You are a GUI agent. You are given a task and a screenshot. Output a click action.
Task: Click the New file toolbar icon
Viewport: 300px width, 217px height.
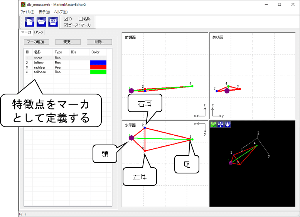point(29,22)
